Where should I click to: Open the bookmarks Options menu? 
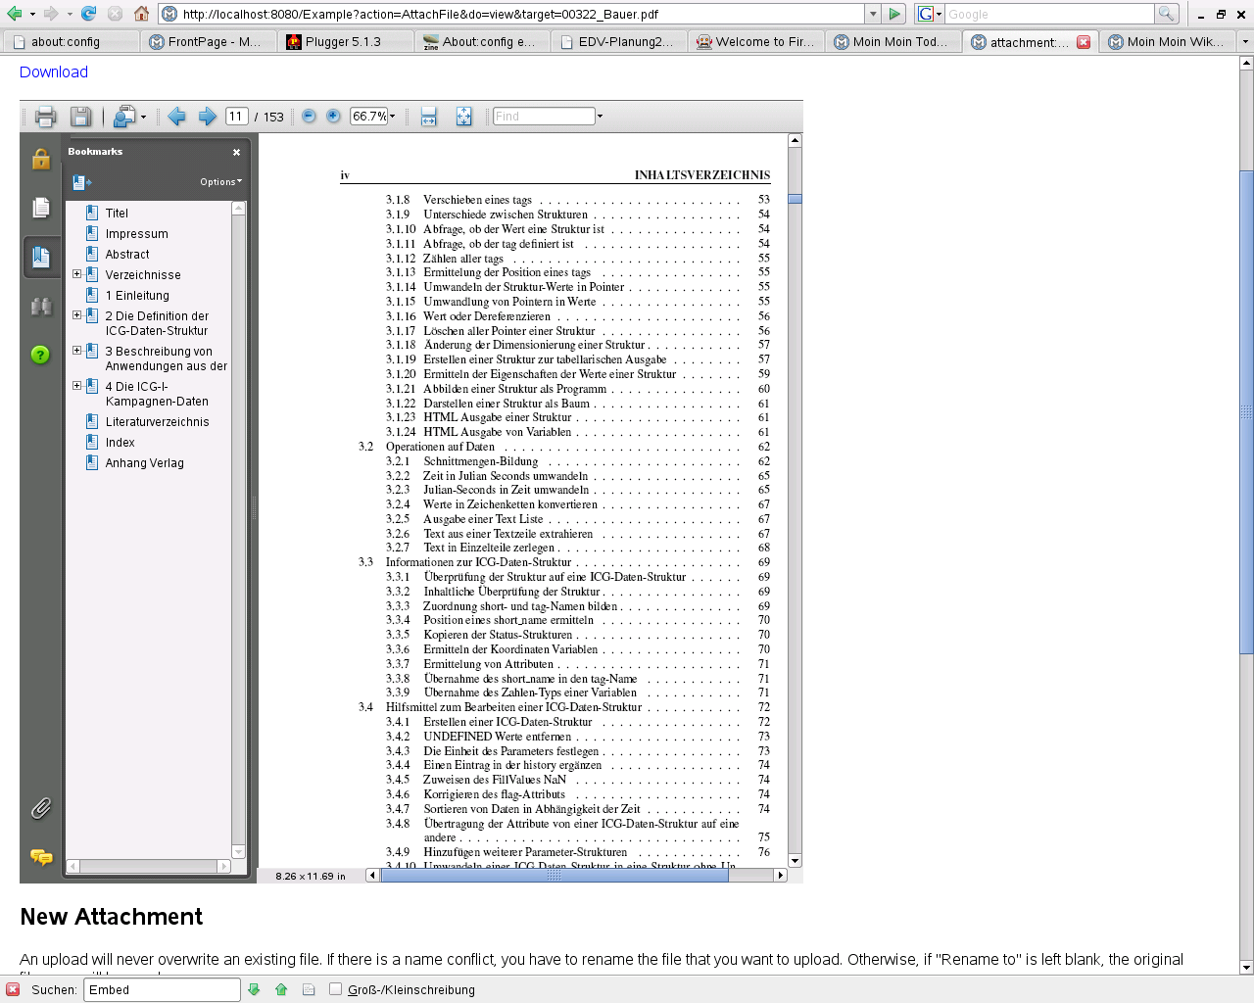pyautogui.click(x=220, y=182)
